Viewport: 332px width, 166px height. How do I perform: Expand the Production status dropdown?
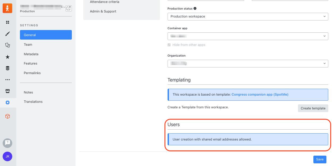[248, 16]
